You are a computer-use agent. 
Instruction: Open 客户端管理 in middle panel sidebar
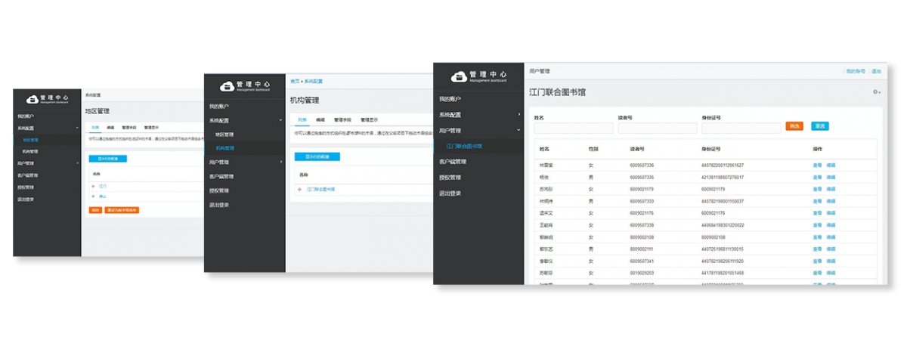pos(221,176)
